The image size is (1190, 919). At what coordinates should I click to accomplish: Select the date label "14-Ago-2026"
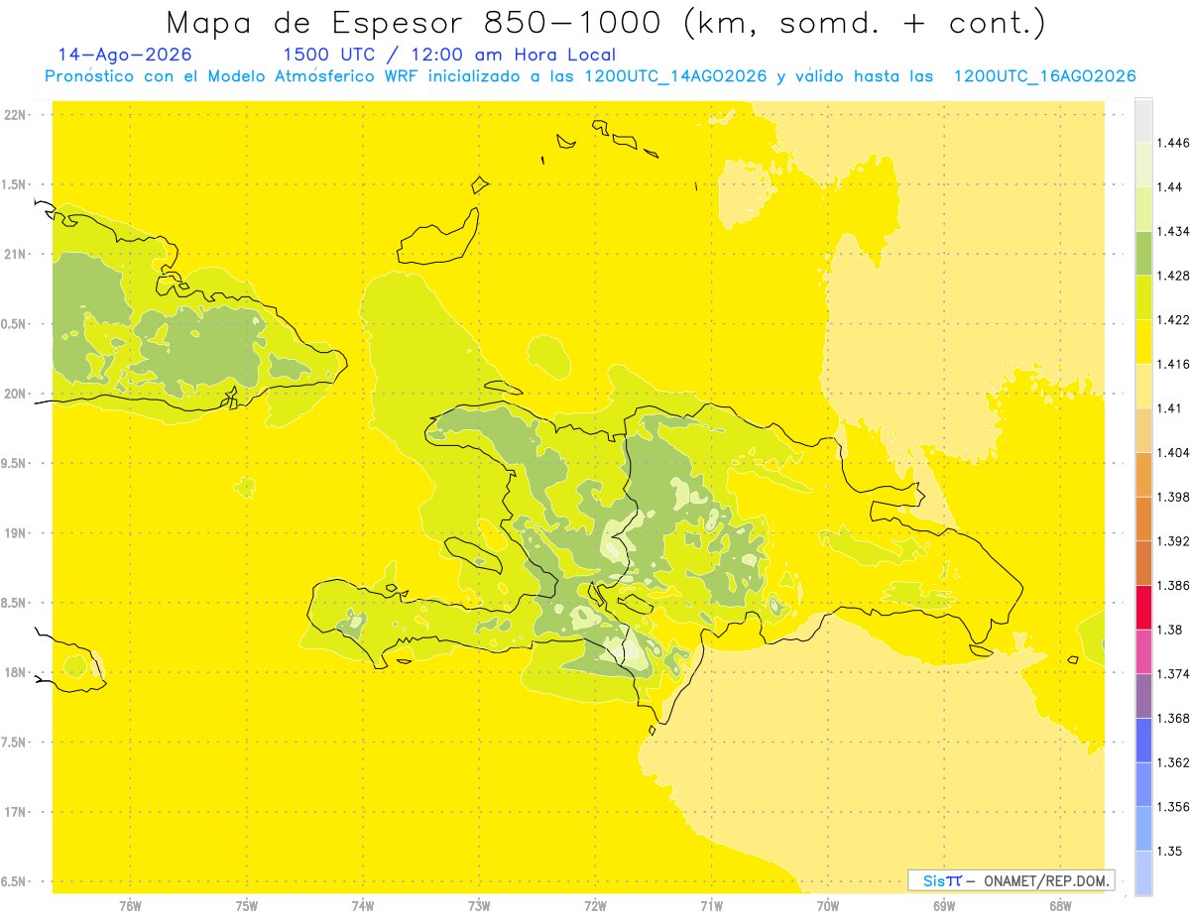coord(125,55)
